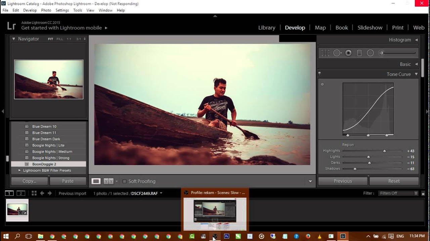Select the Spot Removal tool
Image resolution: width=430 pixels, height=241 pixels.
pyautogui.click(x=337, y=53)
